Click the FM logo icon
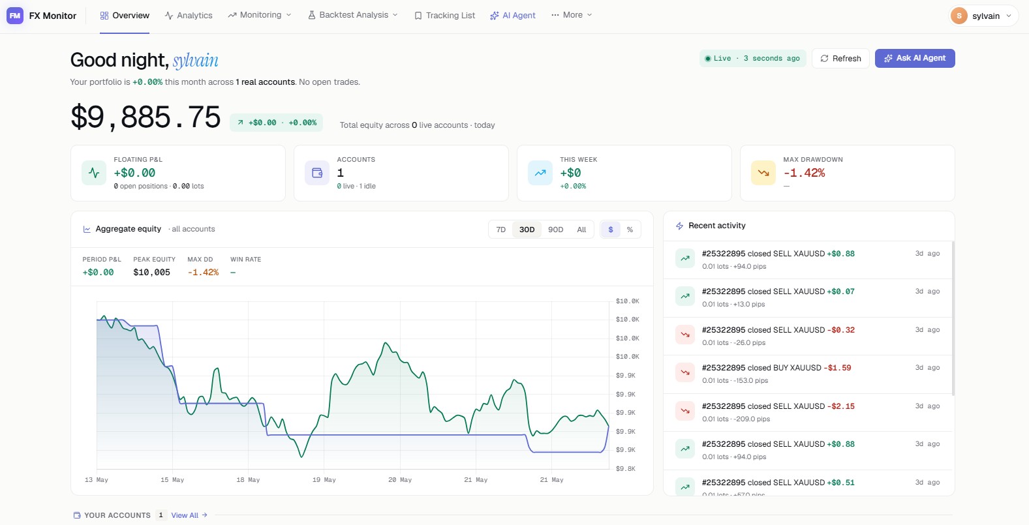Viewport: 1029px width, 525px height. coord(15,16)
